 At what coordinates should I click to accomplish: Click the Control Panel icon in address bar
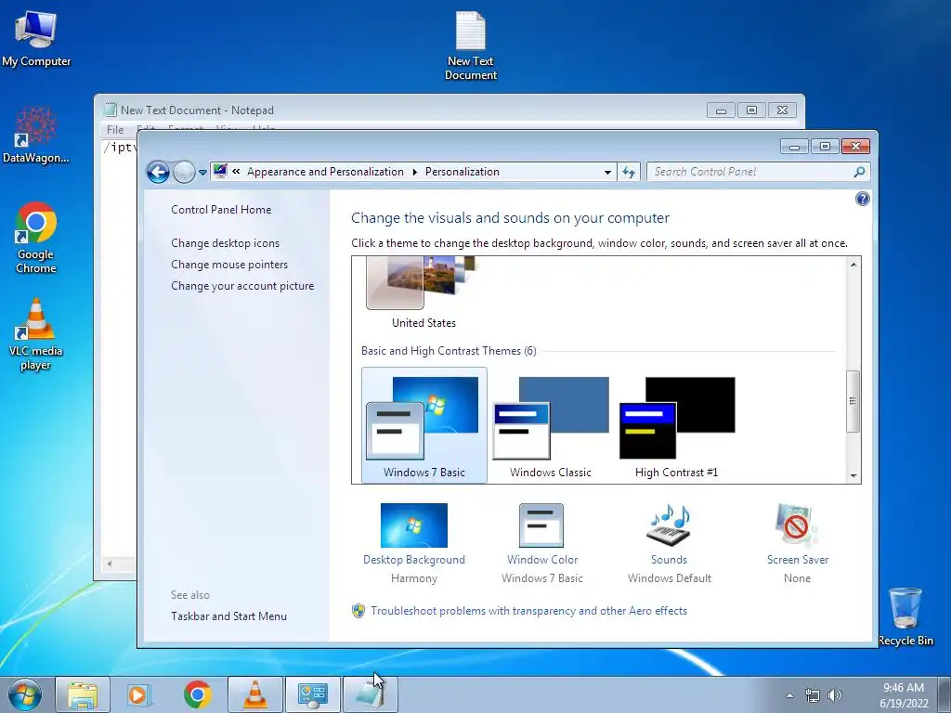tap(220, 172)
